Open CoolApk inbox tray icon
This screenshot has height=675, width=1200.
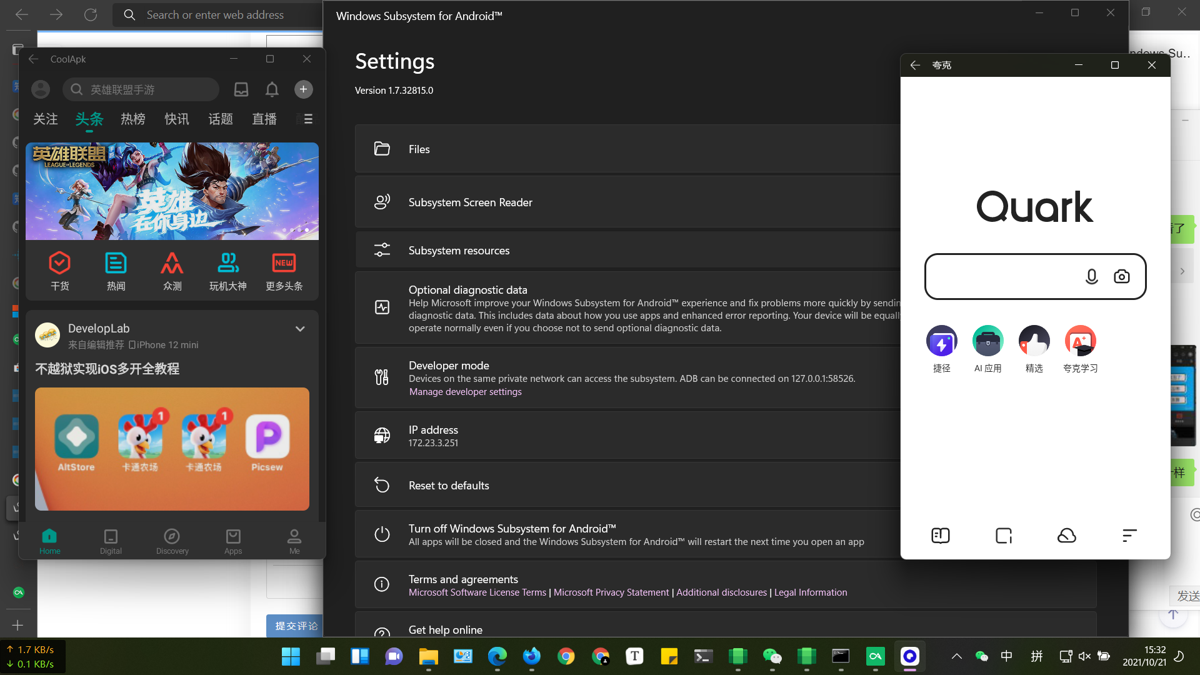click(241, 89)
